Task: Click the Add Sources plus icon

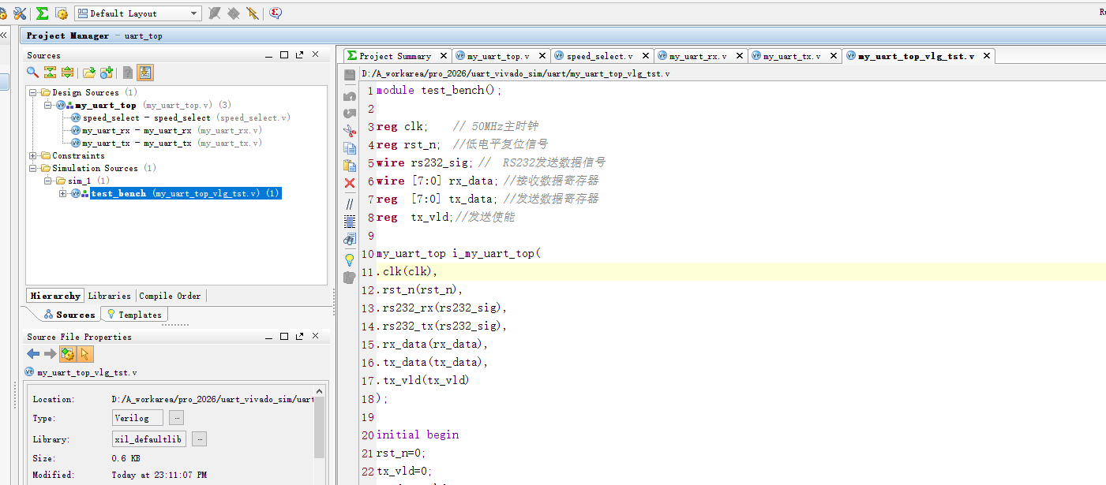Action: pos(107,73)
